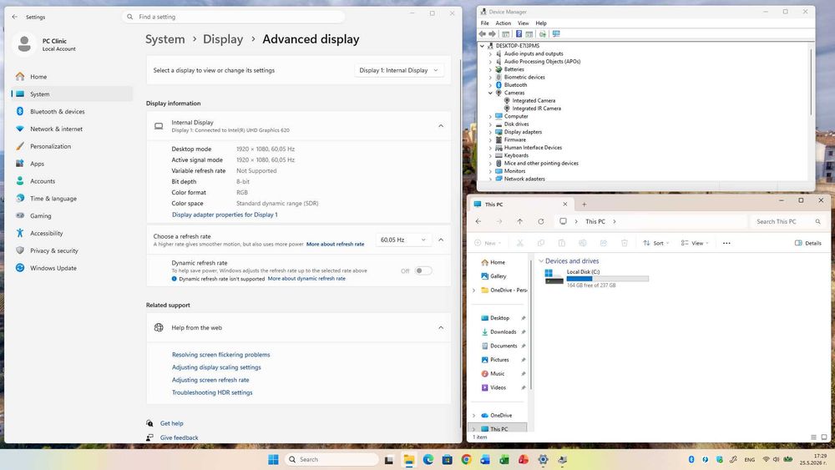Open Device Manager Help menu
This screenshot has height=470, width=835.
coord(541,23)
